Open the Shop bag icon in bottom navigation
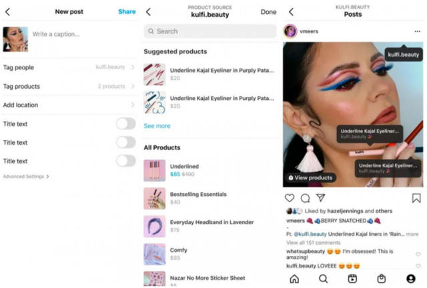The image size is (427, 288). 381,279
